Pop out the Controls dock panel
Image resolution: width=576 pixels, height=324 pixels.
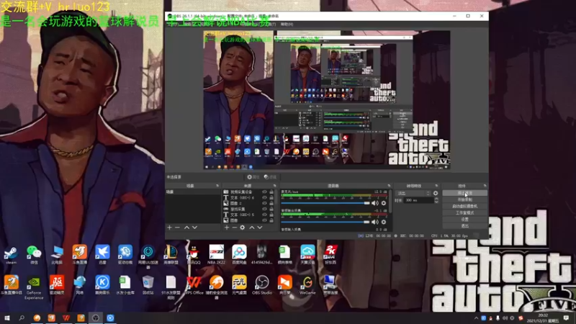[x=485, y=186]
